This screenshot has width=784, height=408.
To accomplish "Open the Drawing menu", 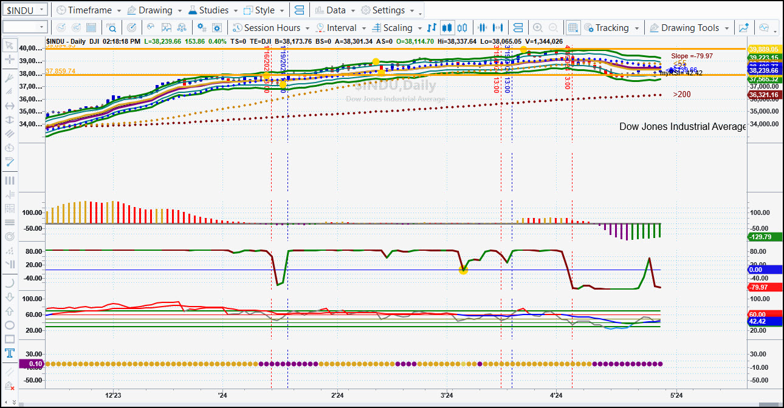I will coord(154,10).
